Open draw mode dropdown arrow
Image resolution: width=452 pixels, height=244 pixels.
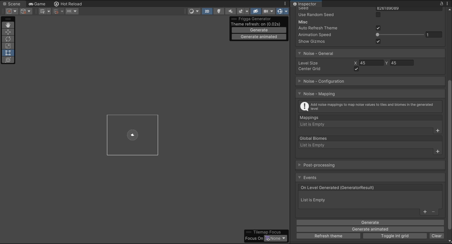(x=197, y=11)
